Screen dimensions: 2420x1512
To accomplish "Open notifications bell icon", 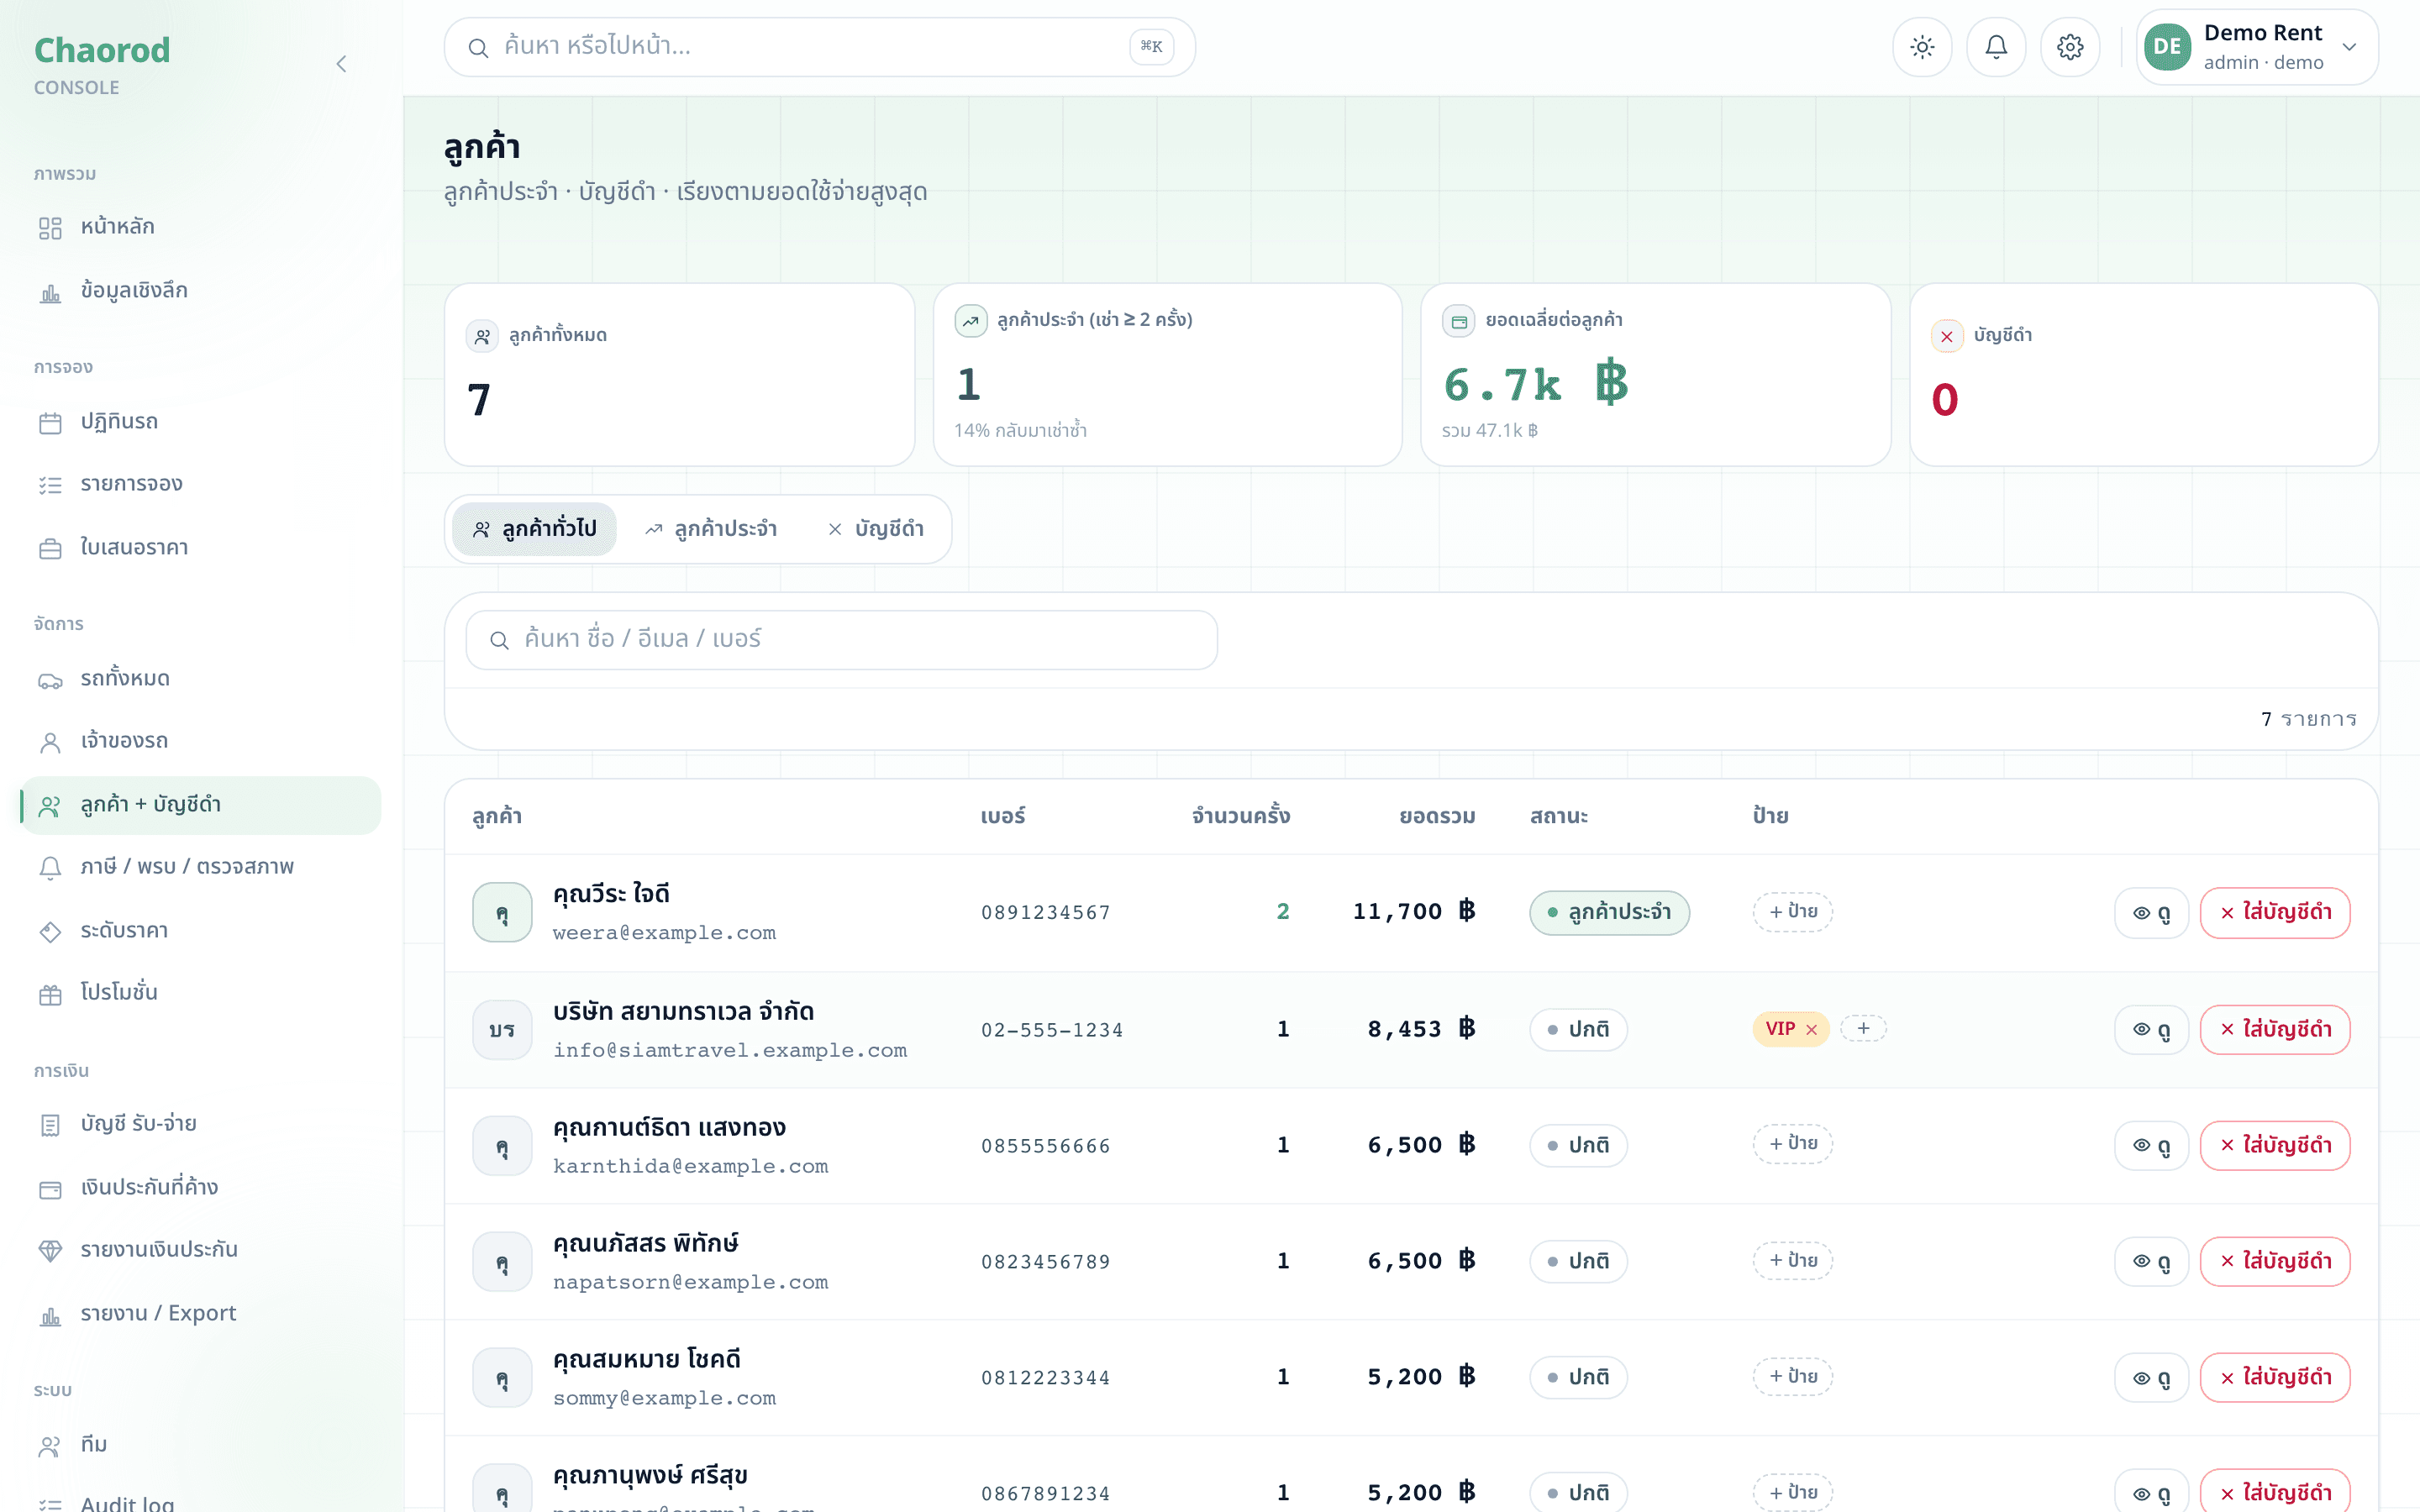I will (1996, 47).
